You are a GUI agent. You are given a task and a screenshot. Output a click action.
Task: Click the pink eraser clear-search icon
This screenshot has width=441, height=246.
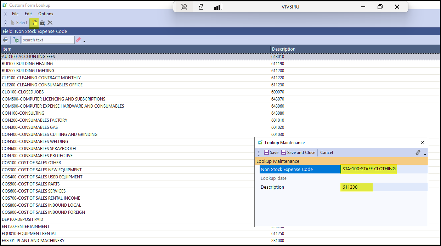pyautogui.click(x=79, y=40)
